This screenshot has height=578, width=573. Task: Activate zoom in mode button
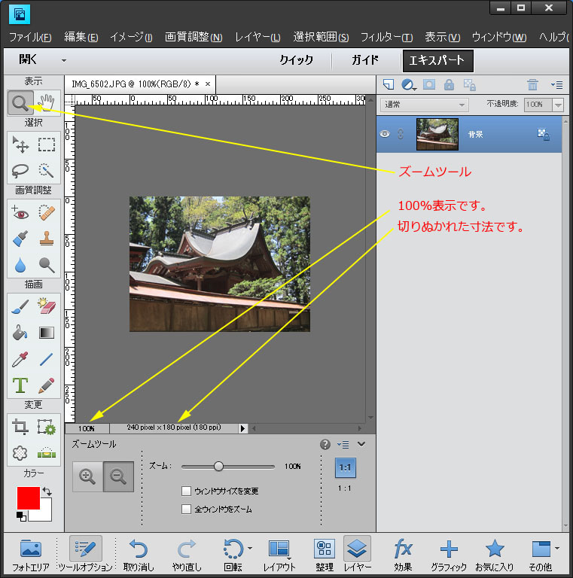(x=87, y=476)
